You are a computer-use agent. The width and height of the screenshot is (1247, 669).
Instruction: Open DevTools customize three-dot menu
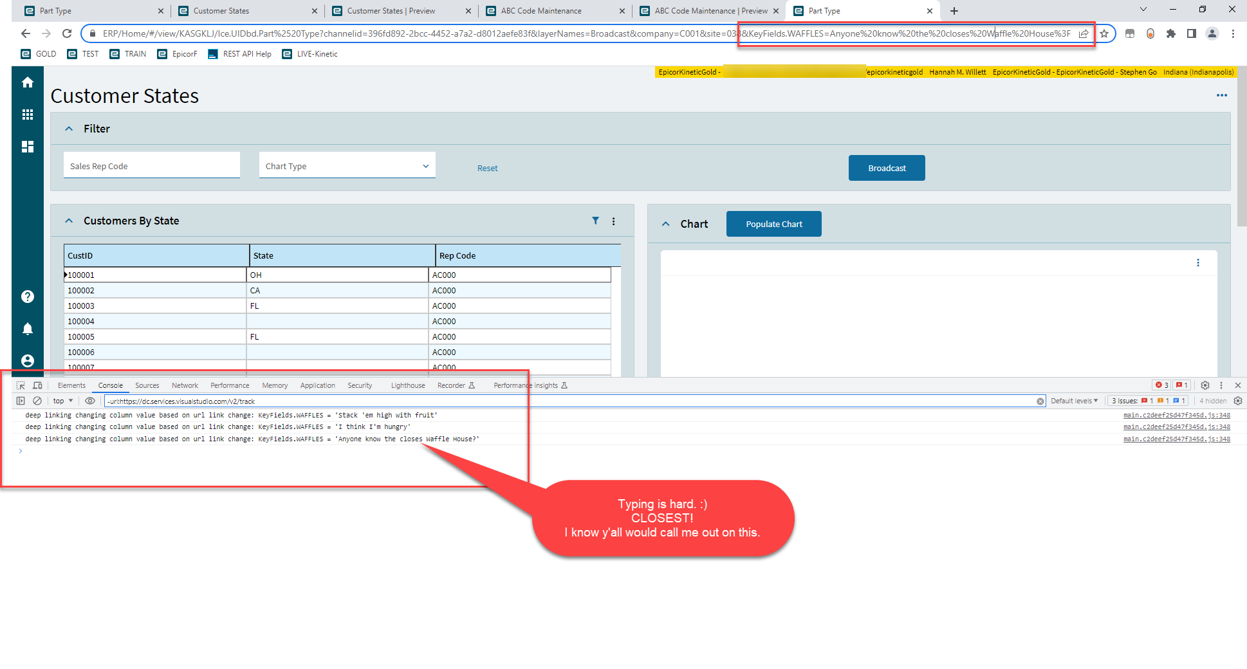pos(1221,385)
